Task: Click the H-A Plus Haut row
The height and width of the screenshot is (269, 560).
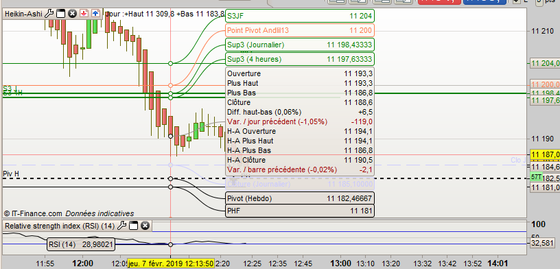Action: [x=300, y=141]
